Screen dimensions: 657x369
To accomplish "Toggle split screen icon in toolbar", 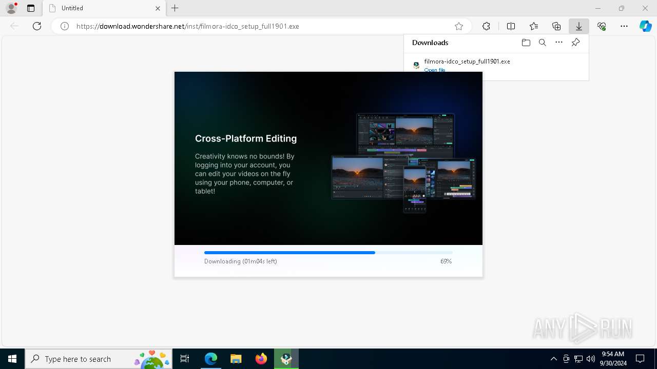I will click(511, 26).
